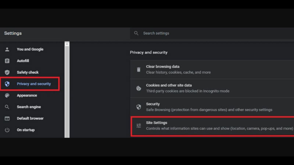Click the trash icon for Clear browsing data
The image size is (294, 165).
click(139, 70)
